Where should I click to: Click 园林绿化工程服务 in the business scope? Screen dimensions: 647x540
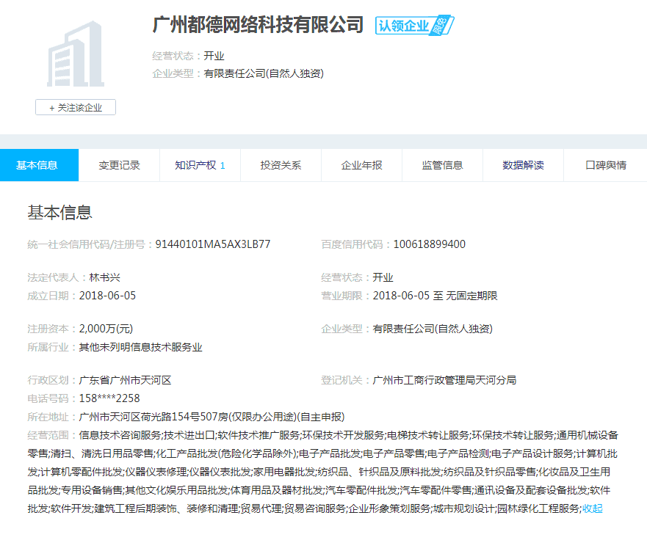click(538, 508)
